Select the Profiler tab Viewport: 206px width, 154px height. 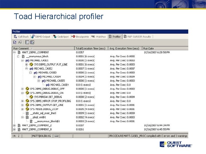click(x=115, y=37)
